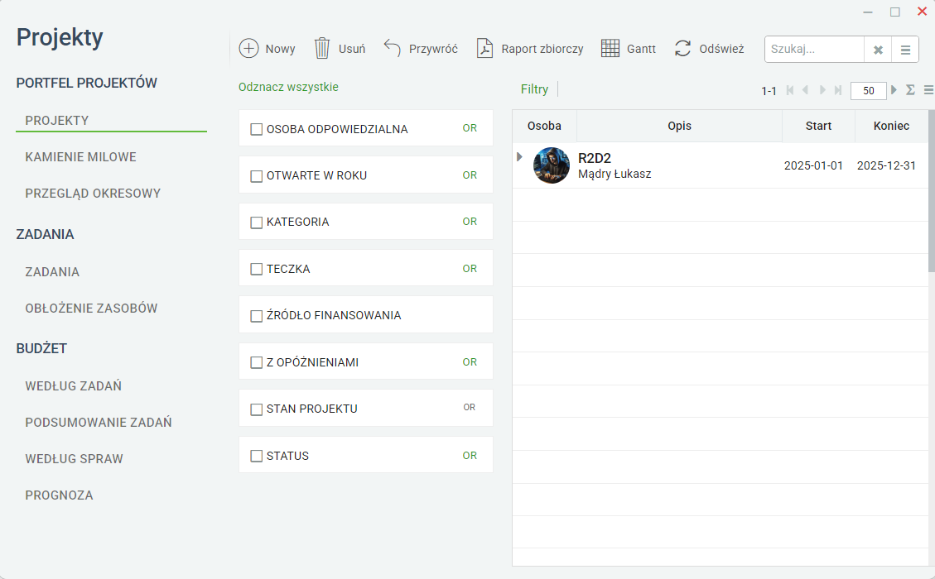The height and width of the screenshot is (579, 935).
Task: Check OTWARTE W ROKU filter checkbox
Action: pyautogui.click(x=257, y=176)
